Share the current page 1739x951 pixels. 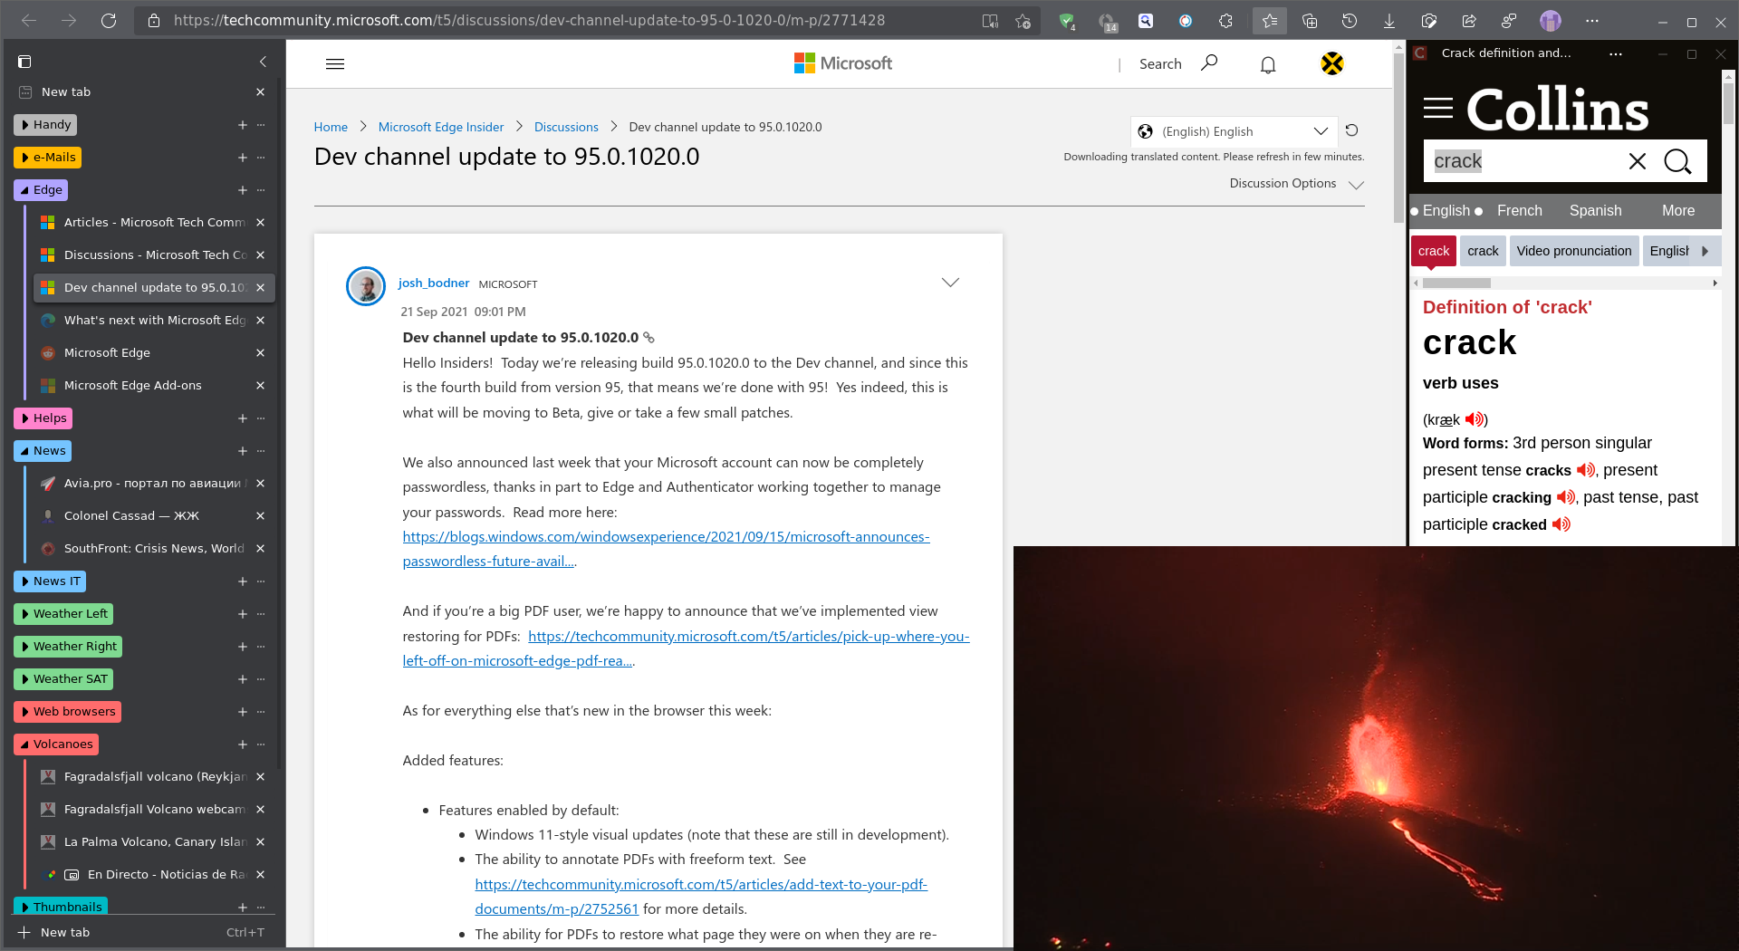[1469, 20]
